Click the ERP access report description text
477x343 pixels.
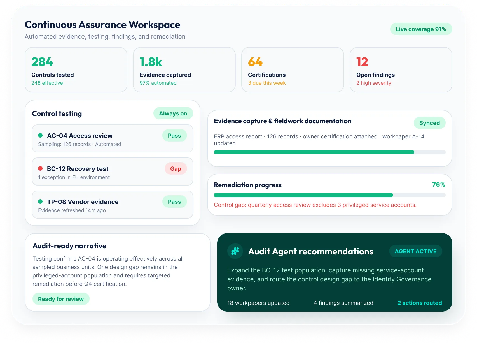click(319, 140)
